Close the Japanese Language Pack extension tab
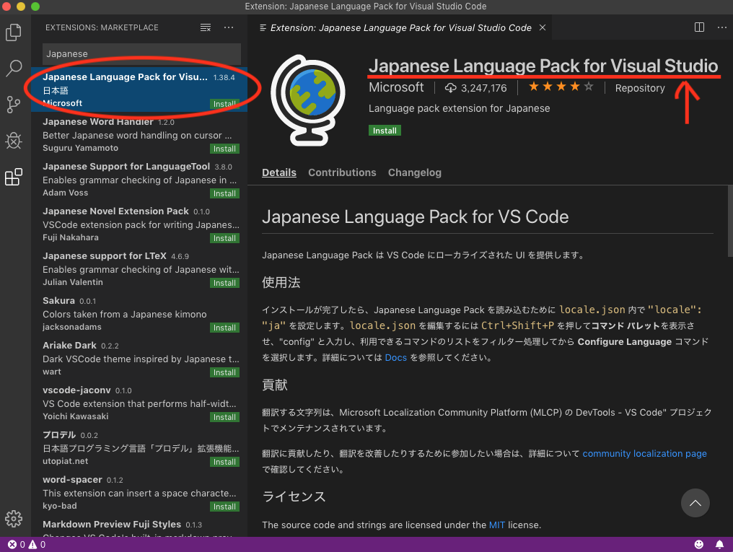Viewport: 733px width, 552px height. [x=543, y=27]
